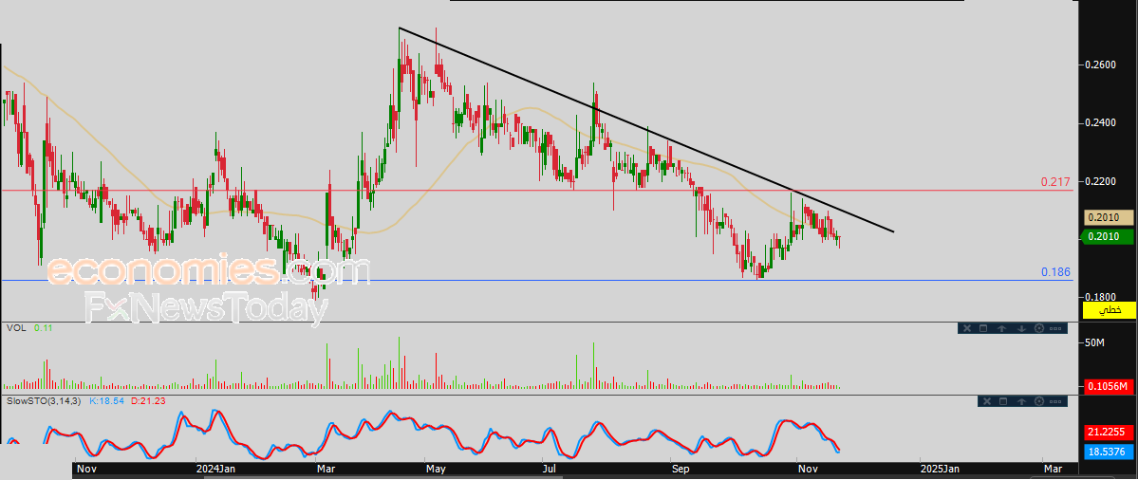Image resolution: width=1138 pixels, height=480 pixels.
Task: Maximize the VOL indicator panel
Action: click(x=983, y=328)
